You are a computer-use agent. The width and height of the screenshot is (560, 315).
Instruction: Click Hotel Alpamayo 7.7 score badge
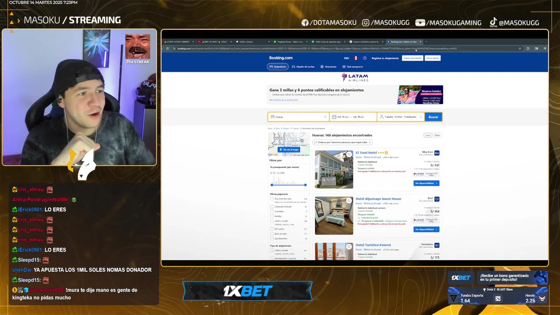point(437,199)
